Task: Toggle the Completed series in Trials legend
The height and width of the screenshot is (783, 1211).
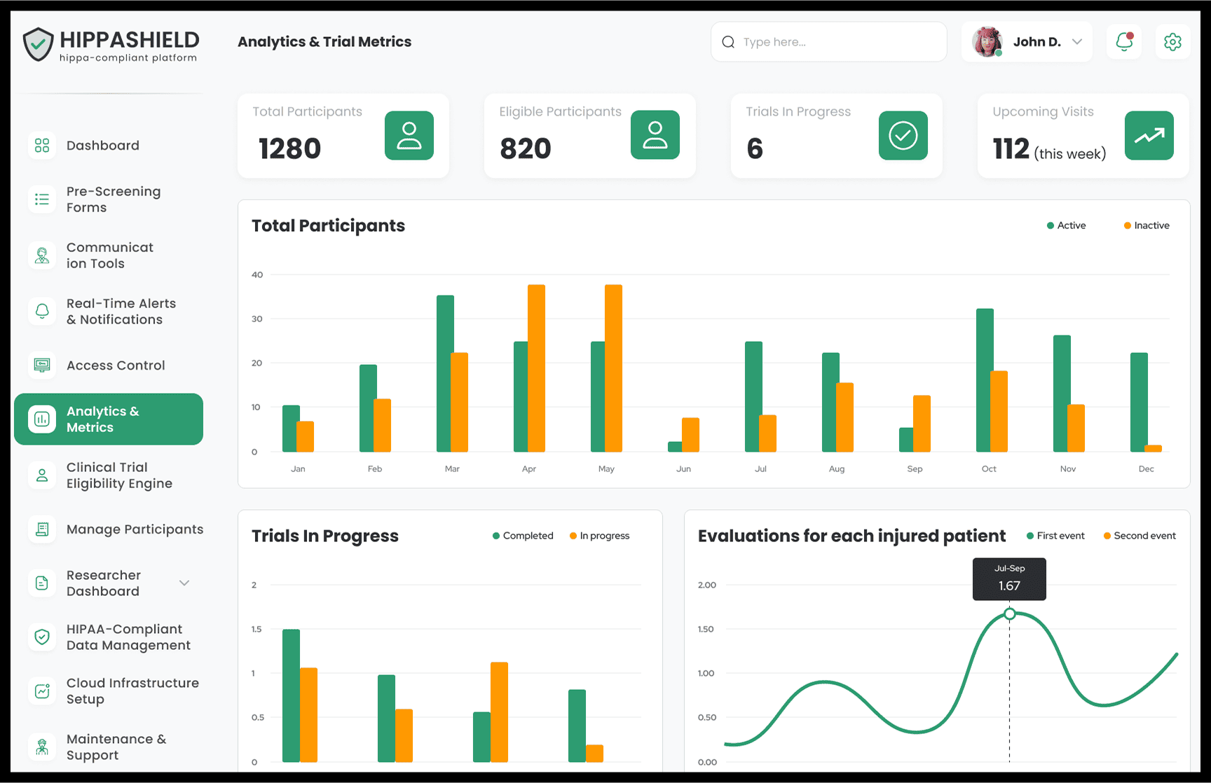Action: 523,536
